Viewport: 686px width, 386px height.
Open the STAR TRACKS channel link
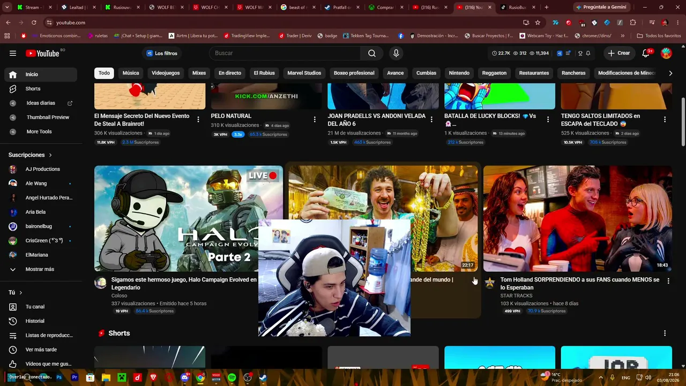point(516,295)
